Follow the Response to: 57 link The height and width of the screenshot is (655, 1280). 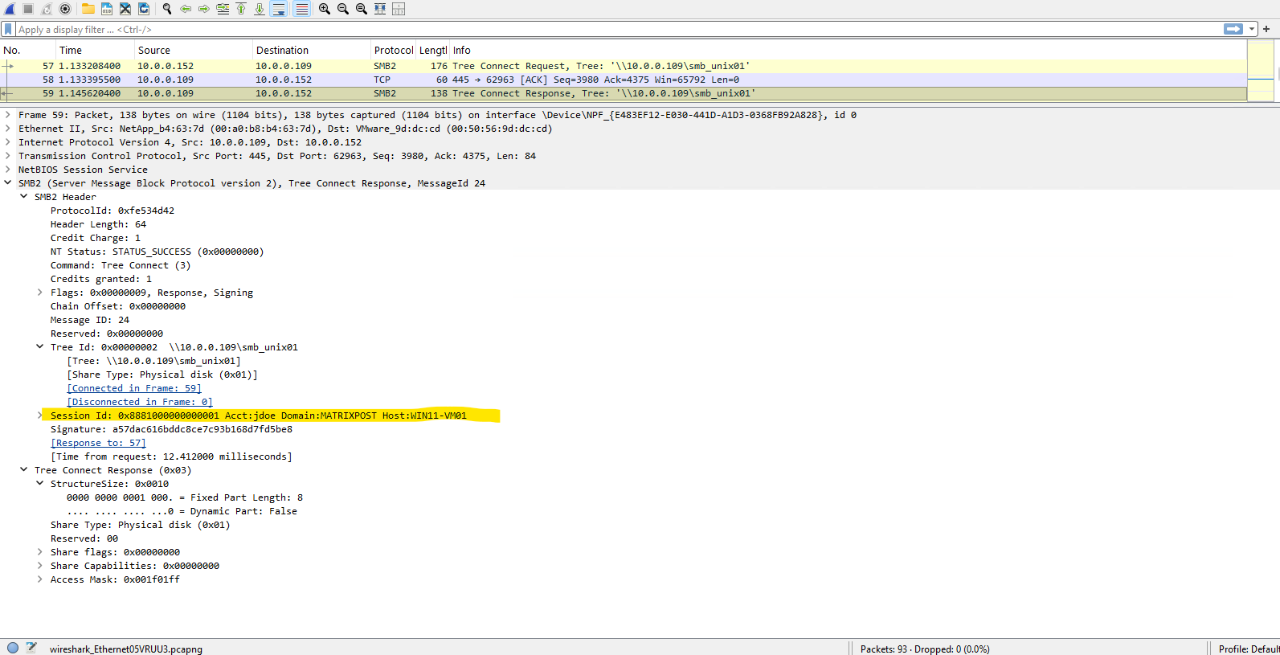pos(98,443)
